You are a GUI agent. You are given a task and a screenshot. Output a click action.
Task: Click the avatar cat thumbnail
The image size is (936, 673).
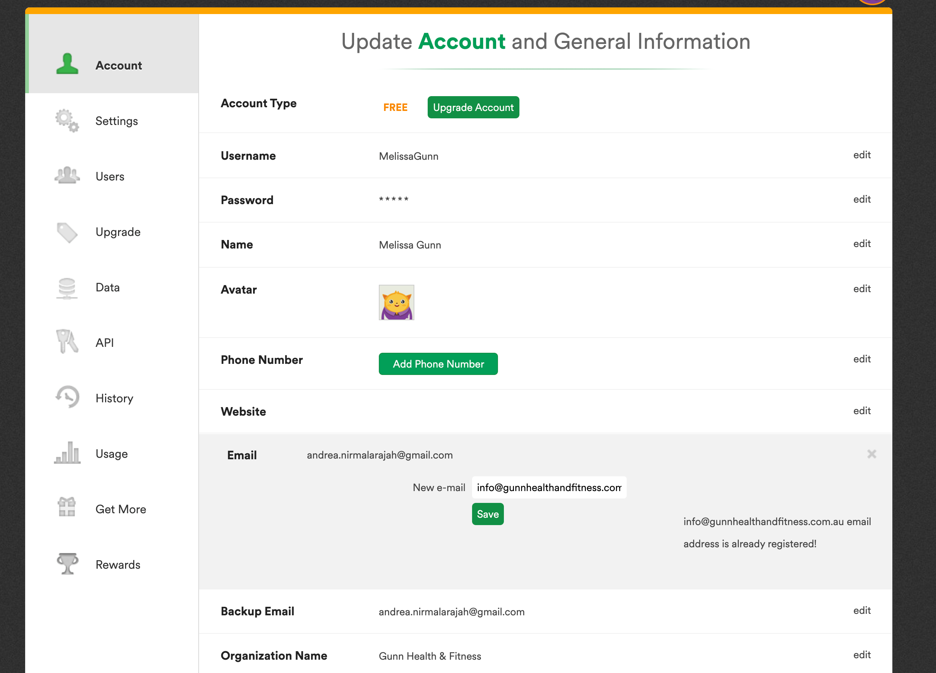click(396, 303)
